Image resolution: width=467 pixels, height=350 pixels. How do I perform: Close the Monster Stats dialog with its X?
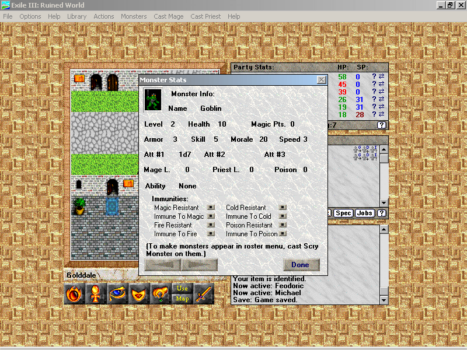pos(322,80)
